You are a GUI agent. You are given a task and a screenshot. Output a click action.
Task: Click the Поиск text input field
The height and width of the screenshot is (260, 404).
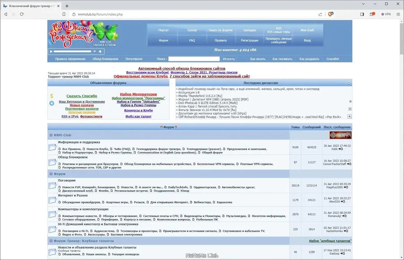click(194, 59)
